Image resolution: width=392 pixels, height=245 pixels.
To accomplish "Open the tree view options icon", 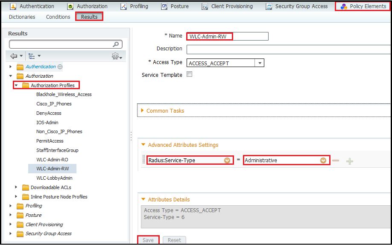I will [32, 56].
